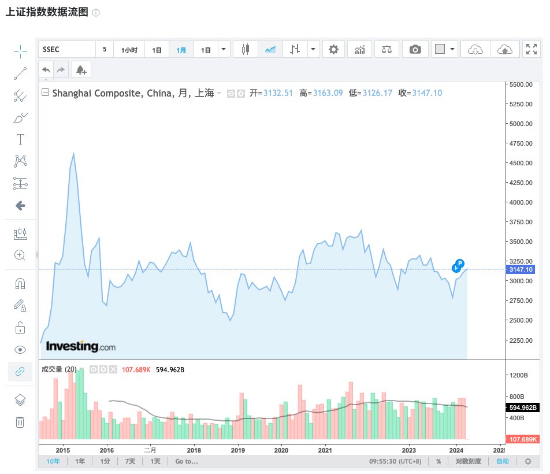
Task: Expand the chart style dropdown arrow
Action: point(313,50)
